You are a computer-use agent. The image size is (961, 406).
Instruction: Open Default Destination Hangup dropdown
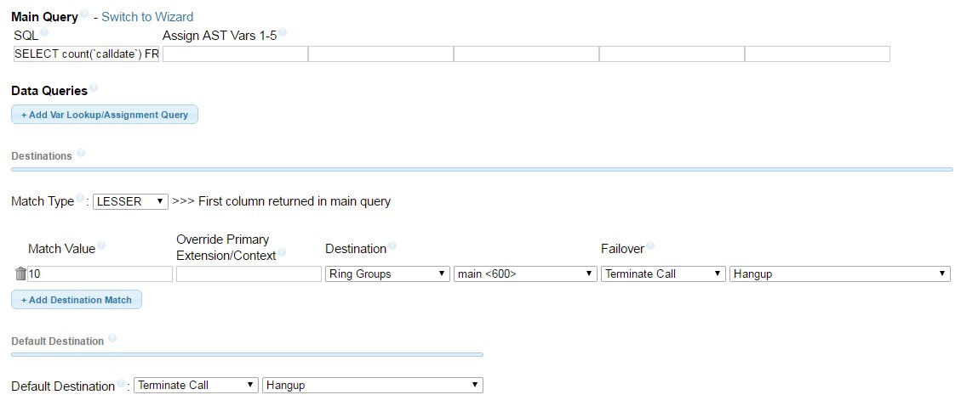tap(373, 386)
